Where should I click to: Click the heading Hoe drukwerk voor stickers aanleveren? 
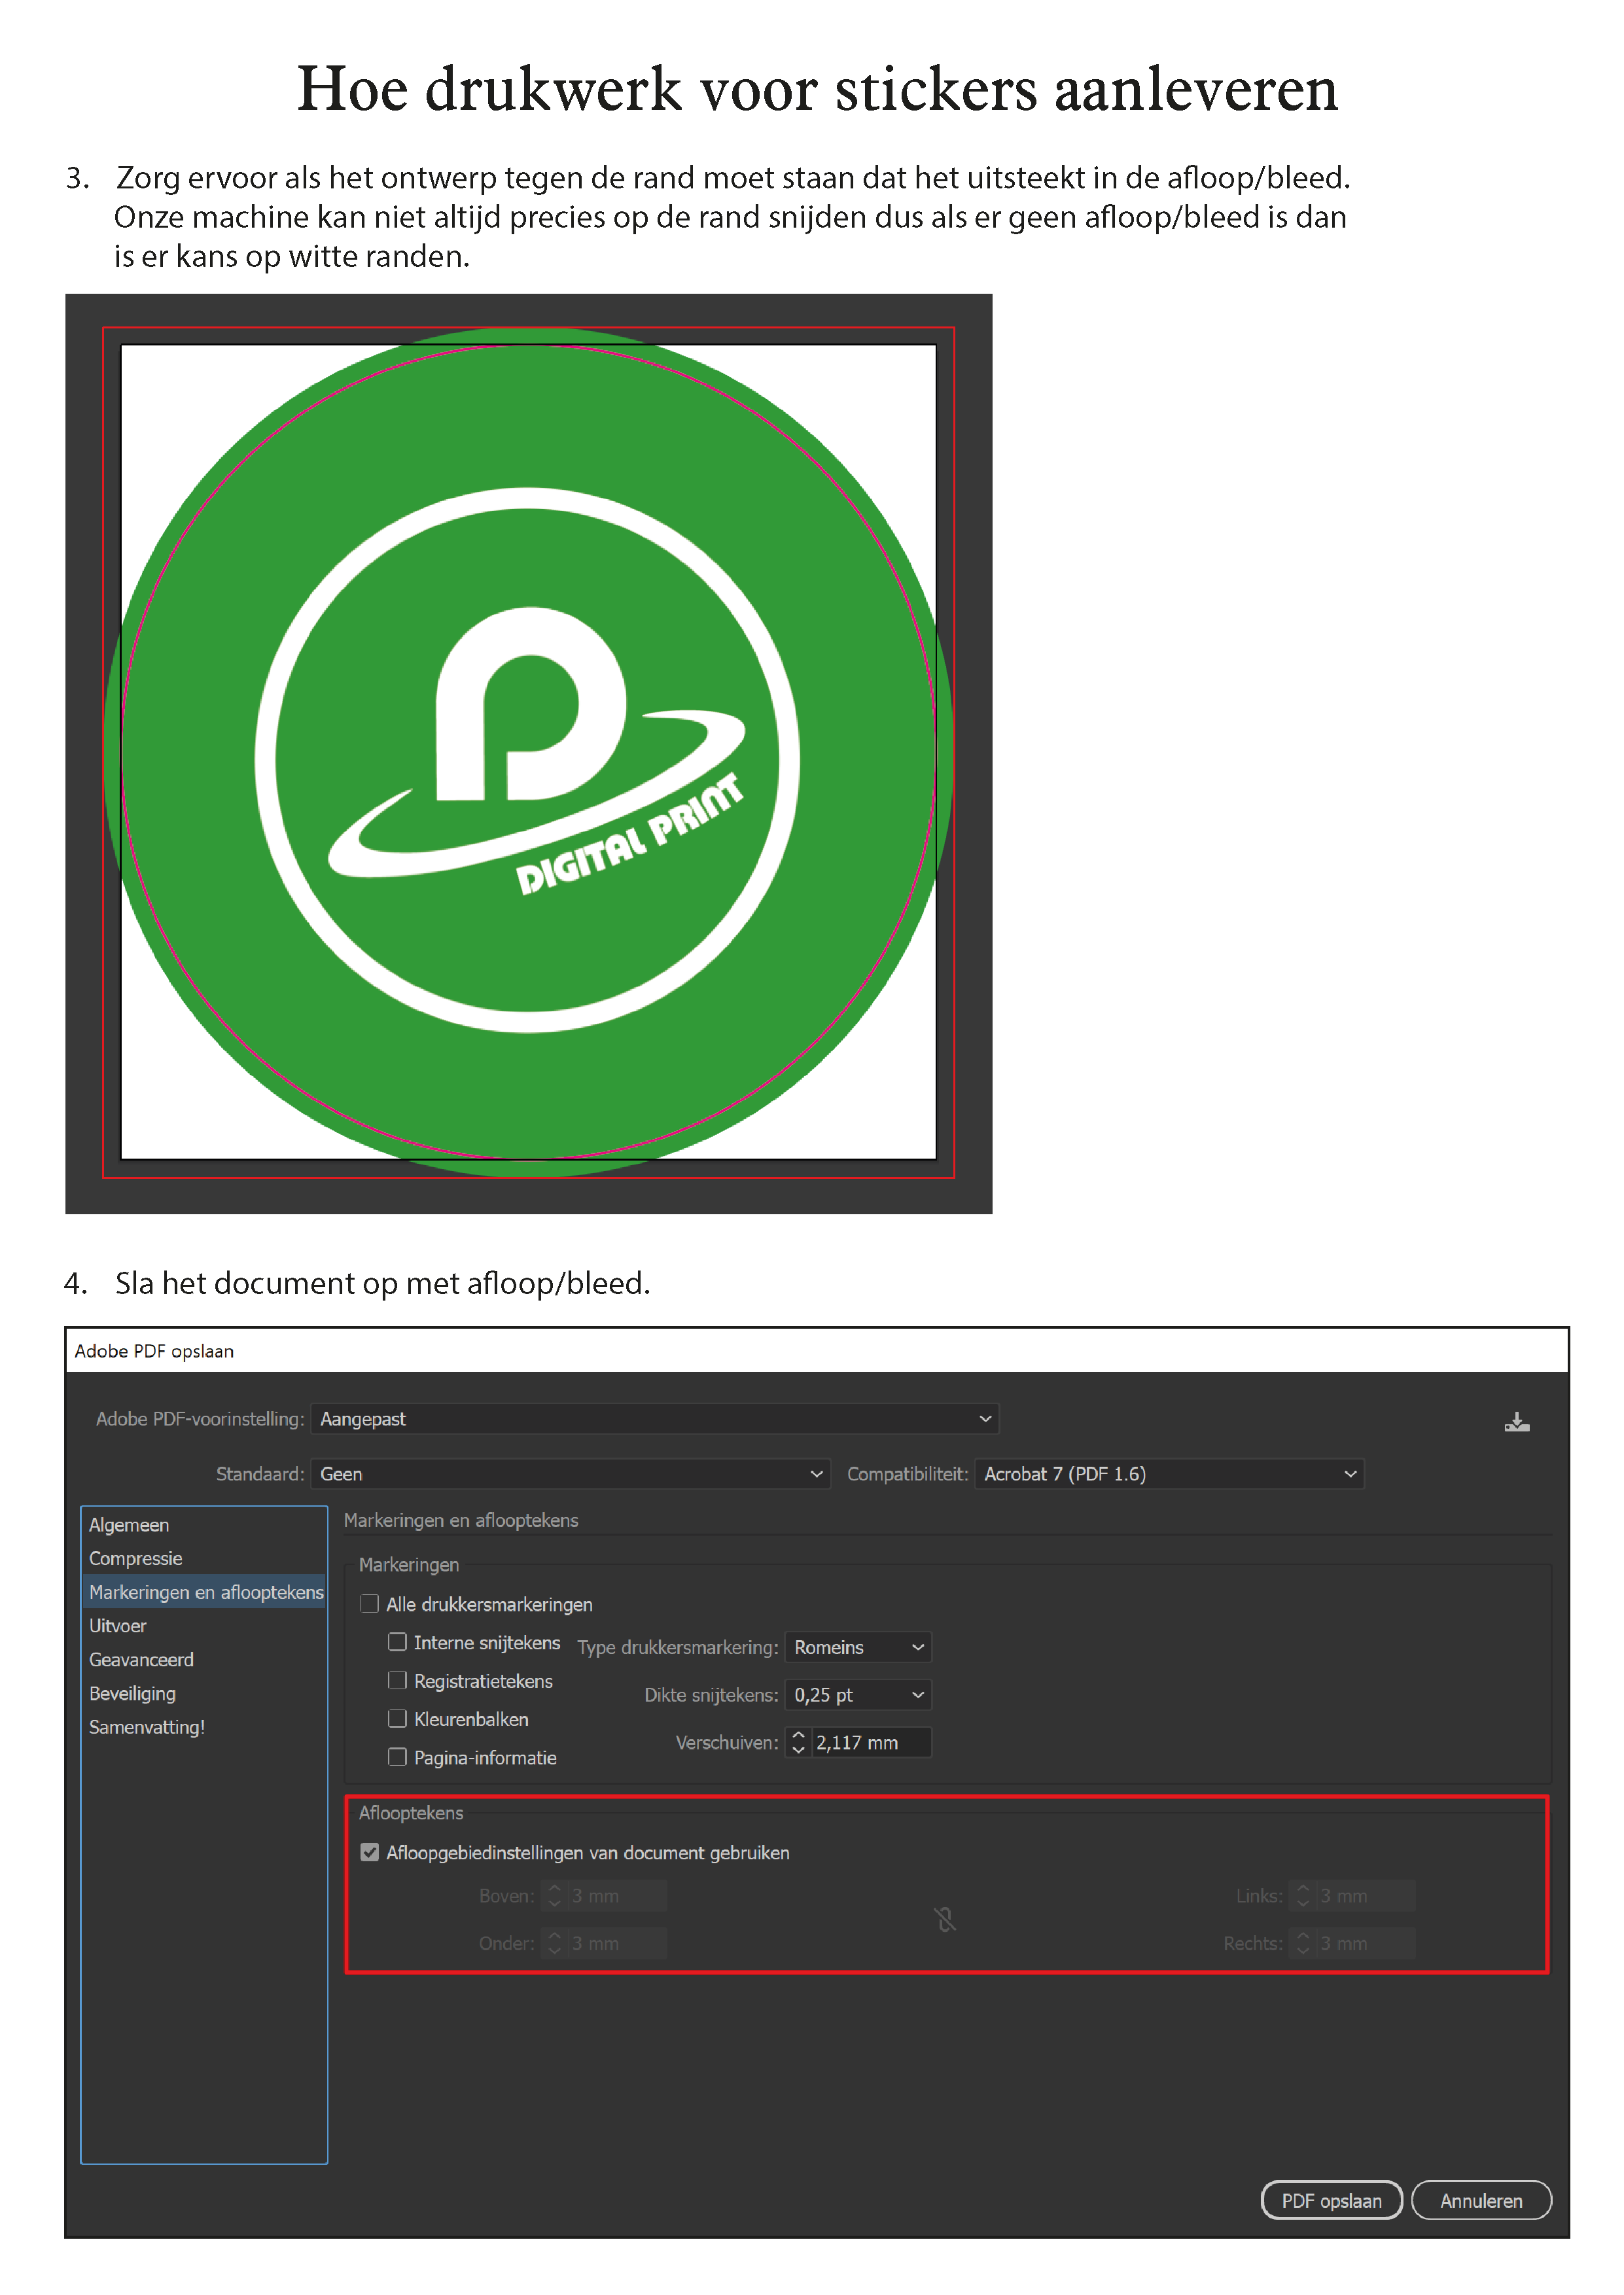coord(817,89)
